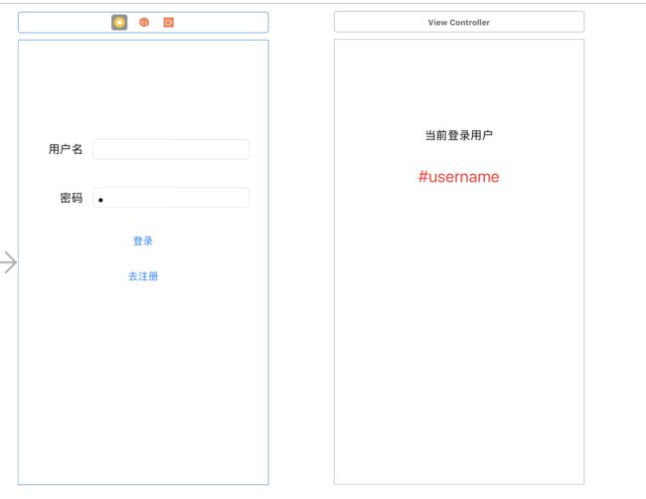
Task: Click the orange First Responder cube icon
Action: click(144, 22)
